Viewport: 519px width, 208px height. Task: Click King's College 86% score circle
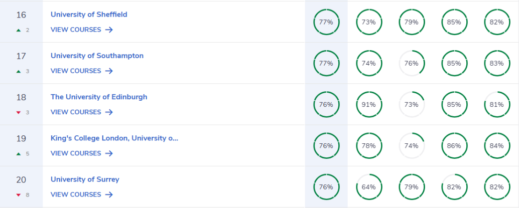click(x=454, y=146)
